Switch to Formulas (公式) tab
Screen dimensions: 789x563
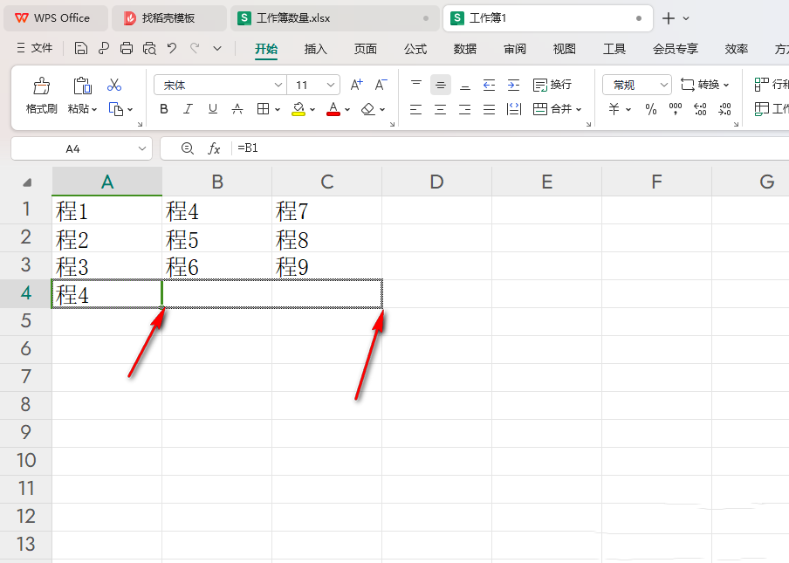click(x=415, y=49)
